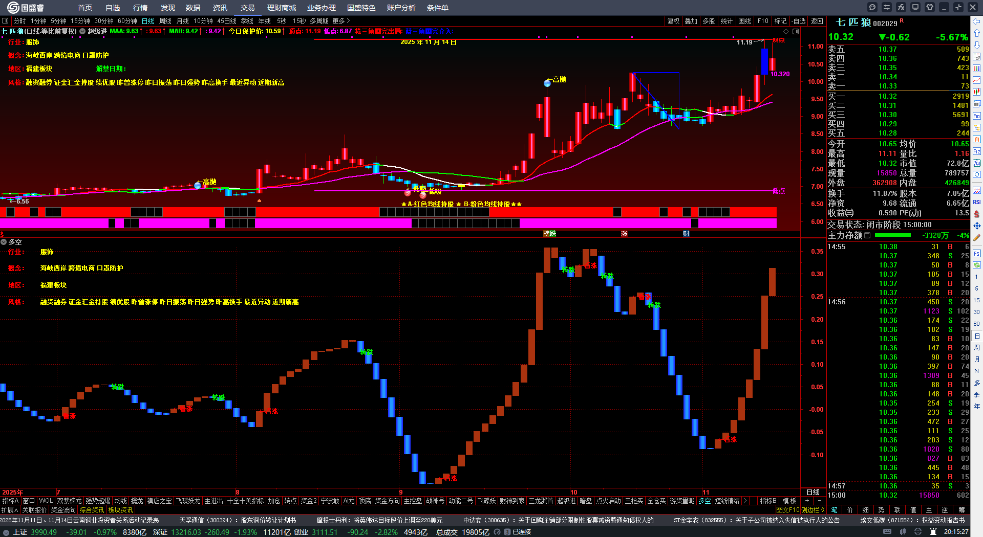Expand the 扩展 bottom panel
This screenshot has height=537, width=983.
click(10, 510)
